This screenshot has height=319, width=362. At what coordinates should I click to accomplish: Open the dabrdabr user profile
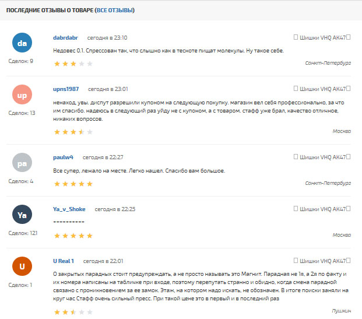[x=65, y=38]
